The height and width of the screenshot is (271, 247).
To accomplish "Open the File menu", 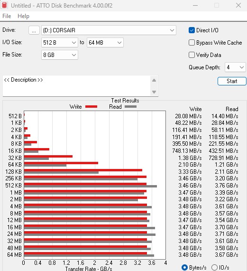I will tap(7, 16).
